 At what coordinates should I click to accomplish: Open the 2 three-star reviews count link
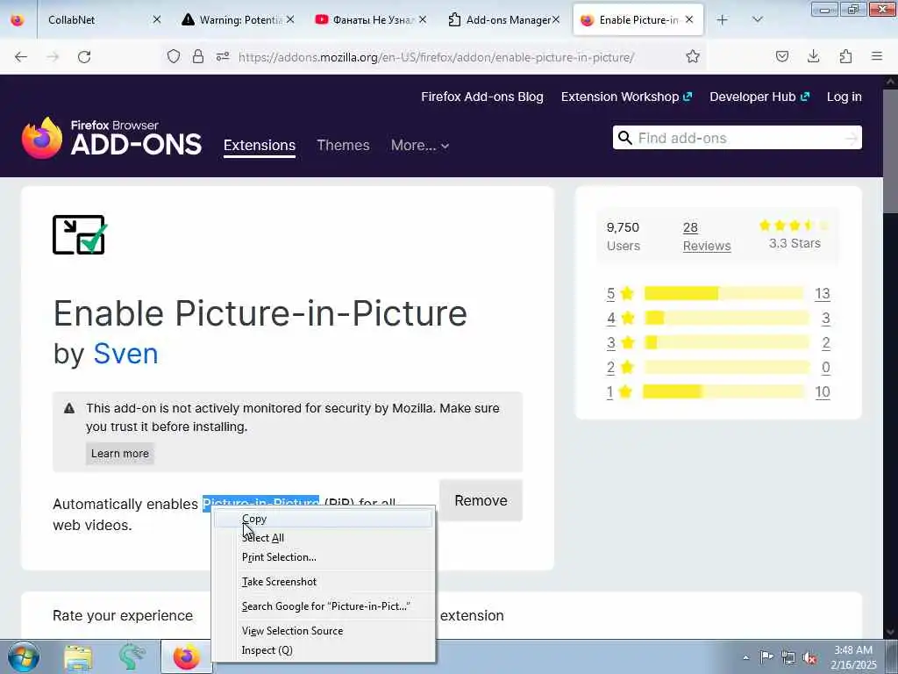[x=826, y=343]
